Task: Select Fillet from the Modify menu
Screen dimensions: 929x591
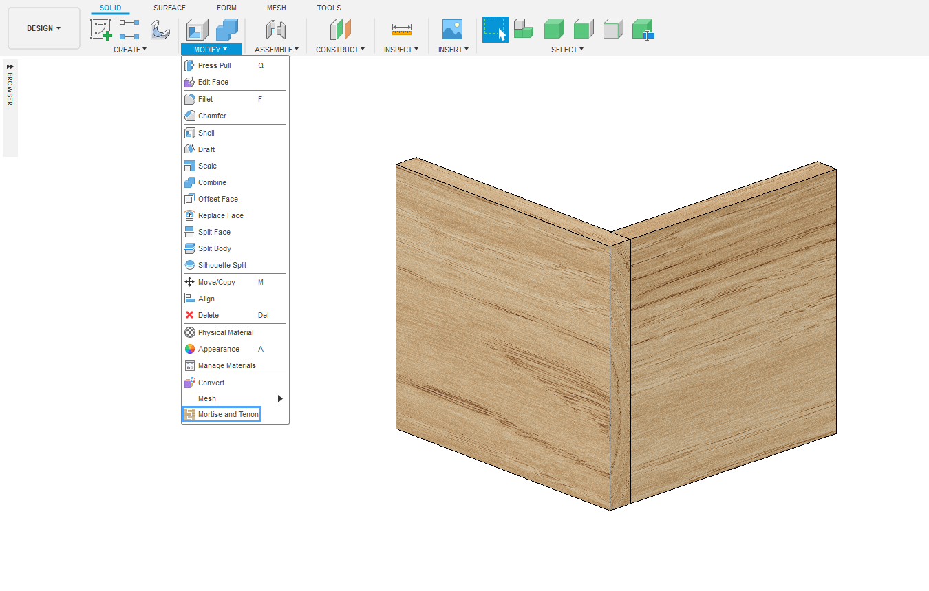Action: click(x=205, y=99)
